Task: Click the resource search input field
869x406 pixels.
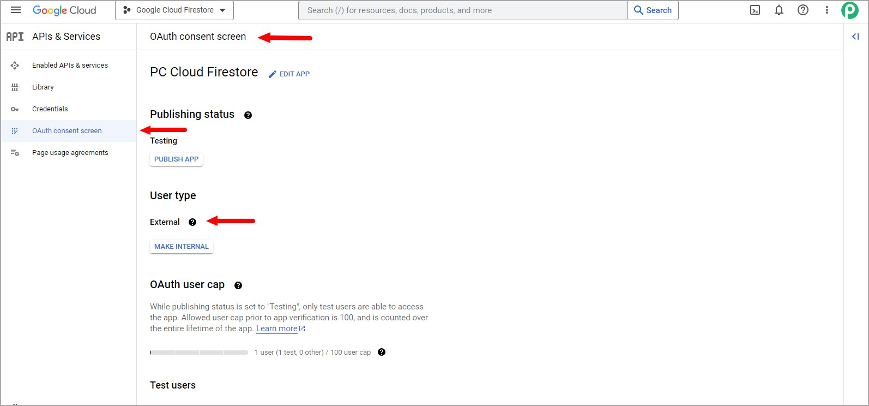Action: [x=463, y=10]
